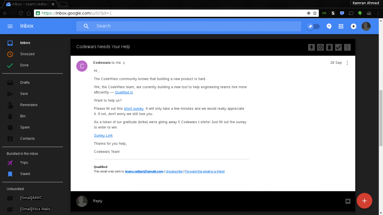
Task: Open the Survey Link
Action: 103,135
